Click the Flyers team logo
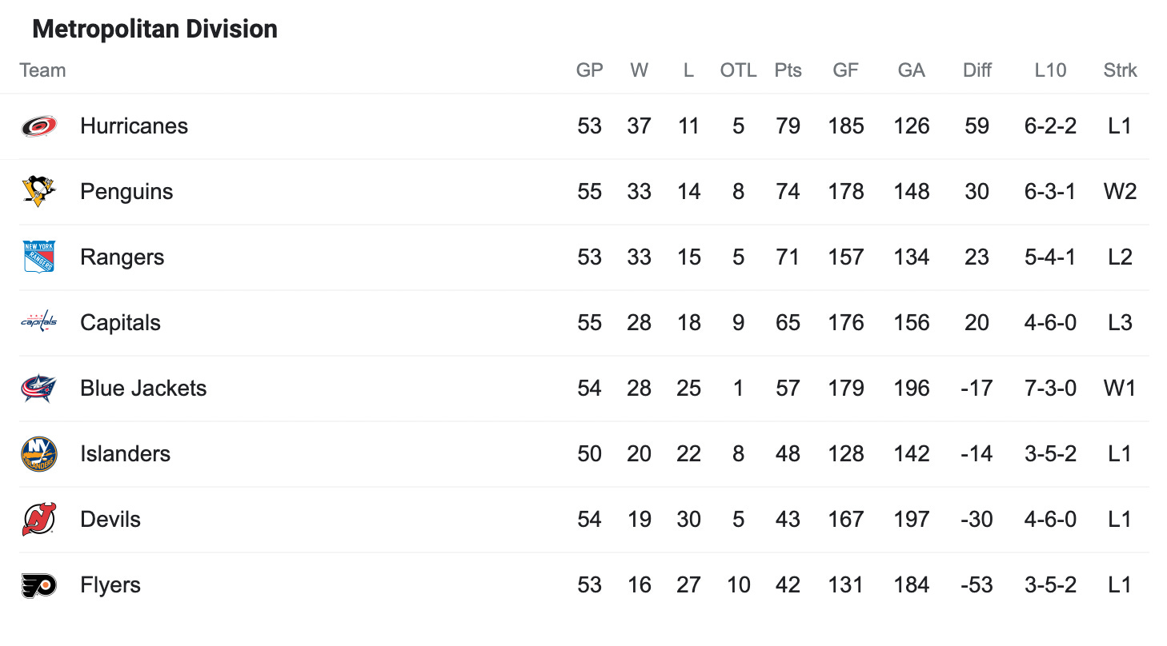 pos(38,585)
